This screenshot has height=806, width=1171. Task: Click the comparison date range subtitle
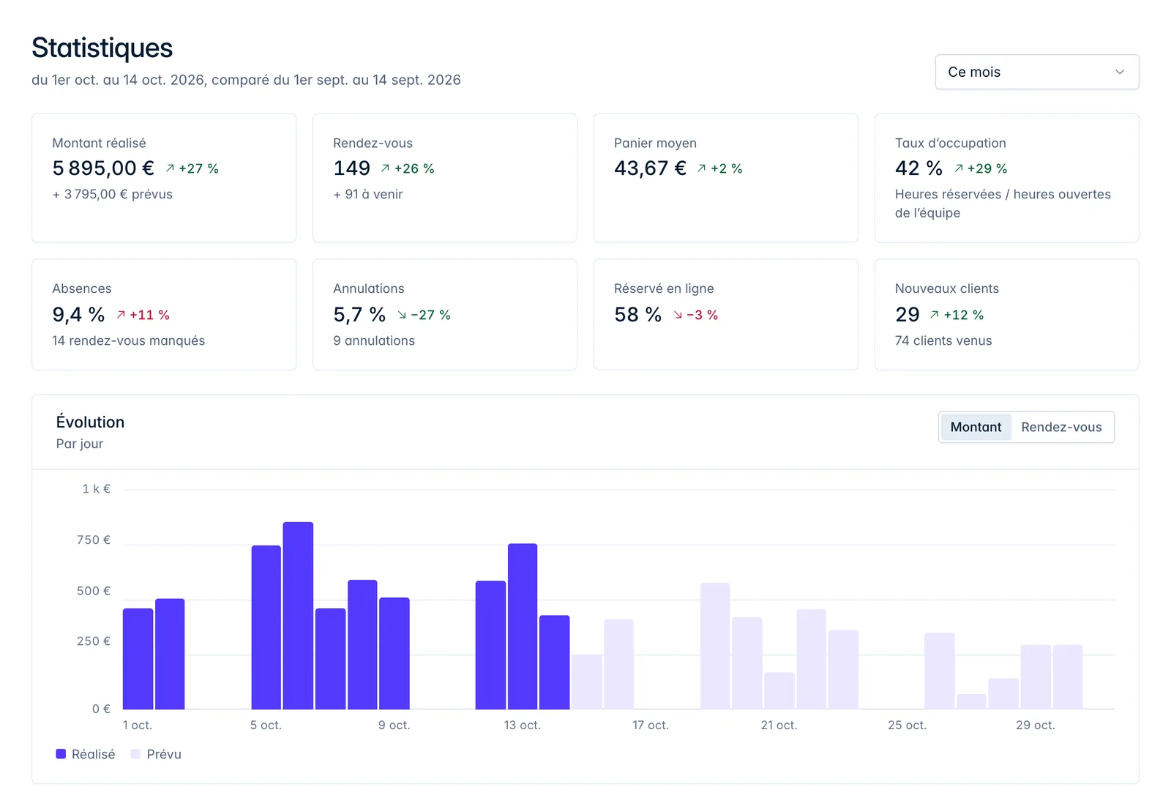(246, 80)
